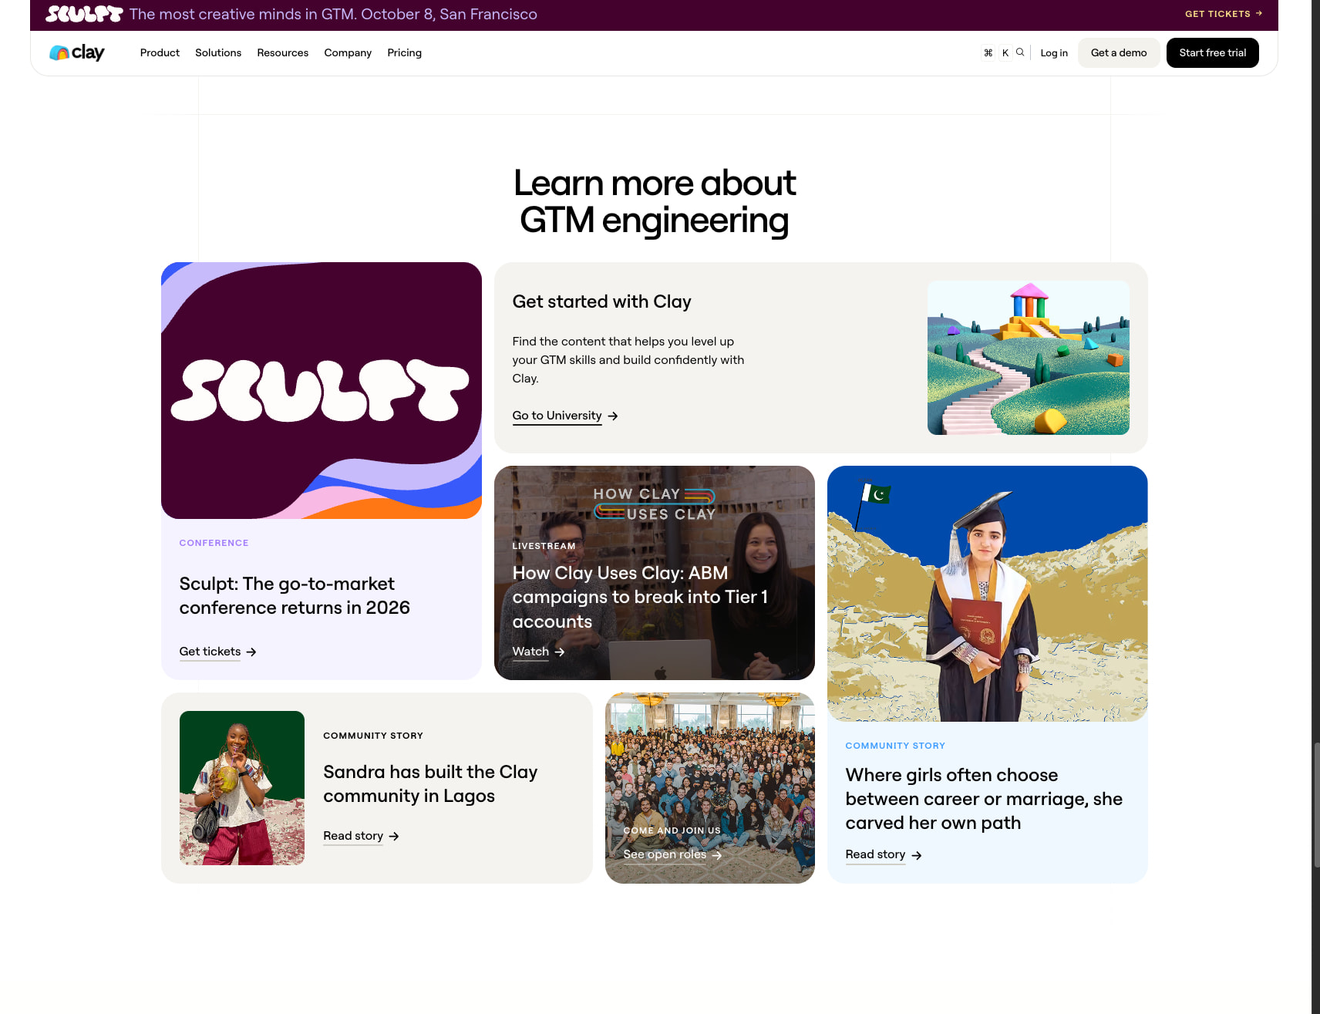Click Get tickets in the conference card
Screen dimensions: 1320x1014
point(210,652)
